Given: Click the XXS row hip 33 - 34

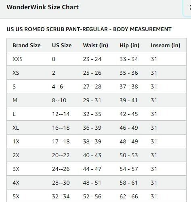Looking at the screenshot, I should click(129, 59).
